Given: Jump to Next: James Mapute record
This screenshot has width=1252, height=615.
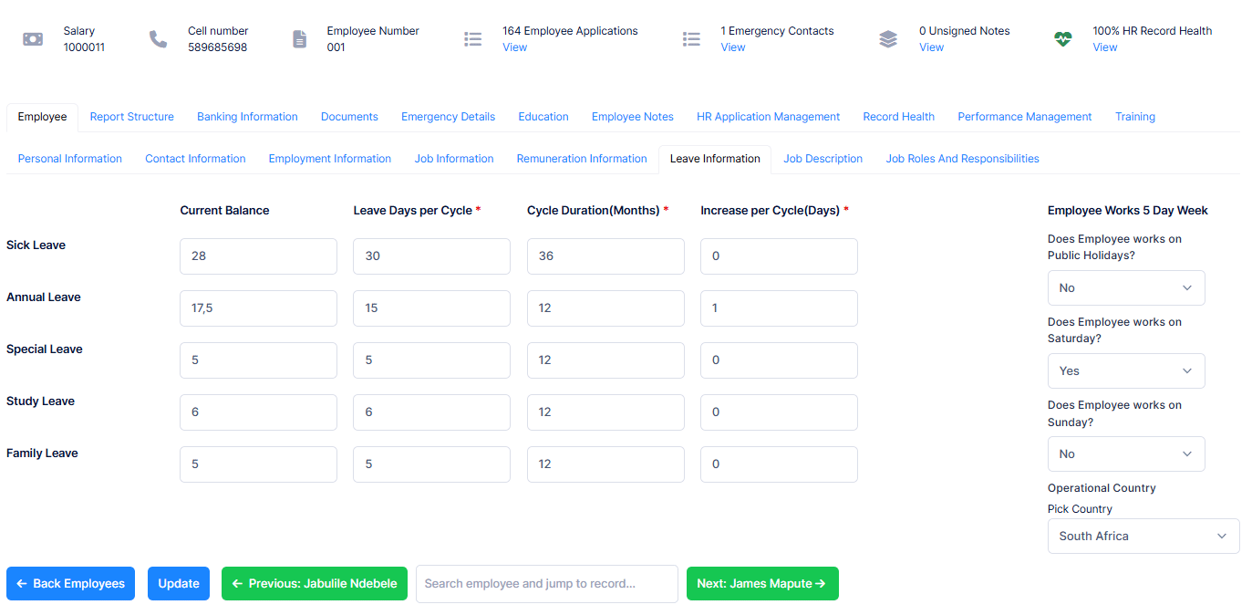Looking at the screenshot, I should 762,584.
